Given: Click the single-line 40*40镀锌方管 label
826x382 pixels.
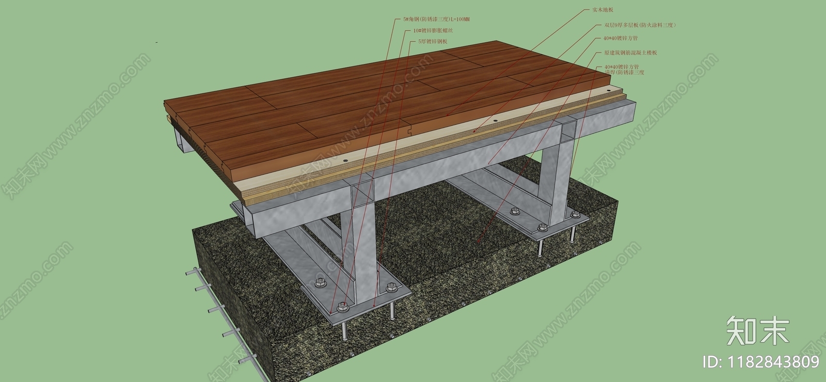Looking at the screenshot, I should tap(621, 38).
